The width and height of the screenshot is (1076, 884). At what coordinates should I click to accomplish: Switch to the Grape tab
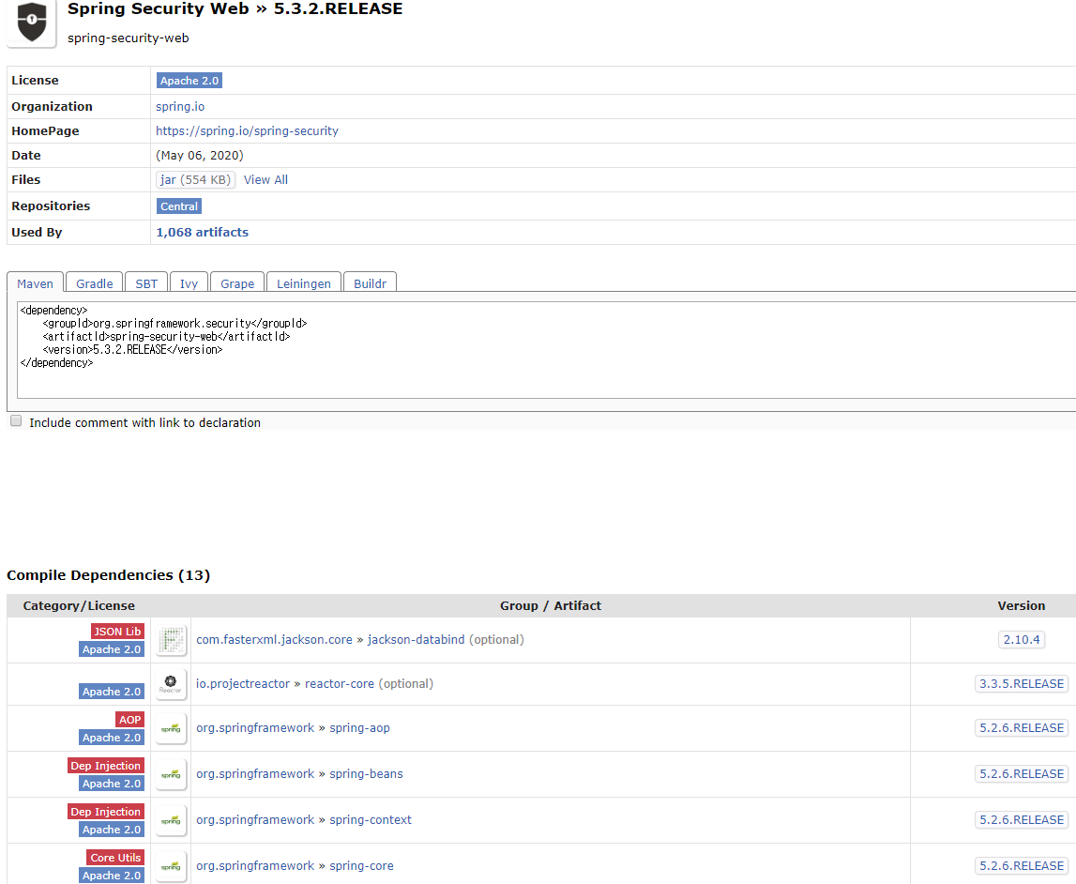click(237, 283)
